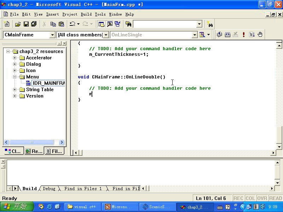283x212 pixels.
Task: Open the Window menu
Action: tap(115, 14)
